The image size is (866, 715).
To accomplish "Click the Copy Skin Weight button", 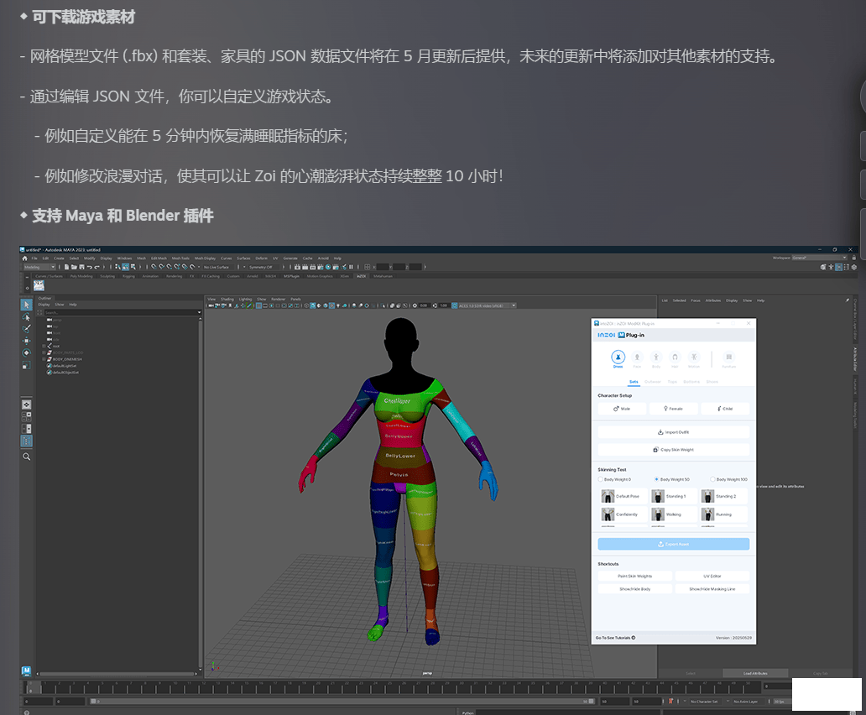I will click(673, 450).
